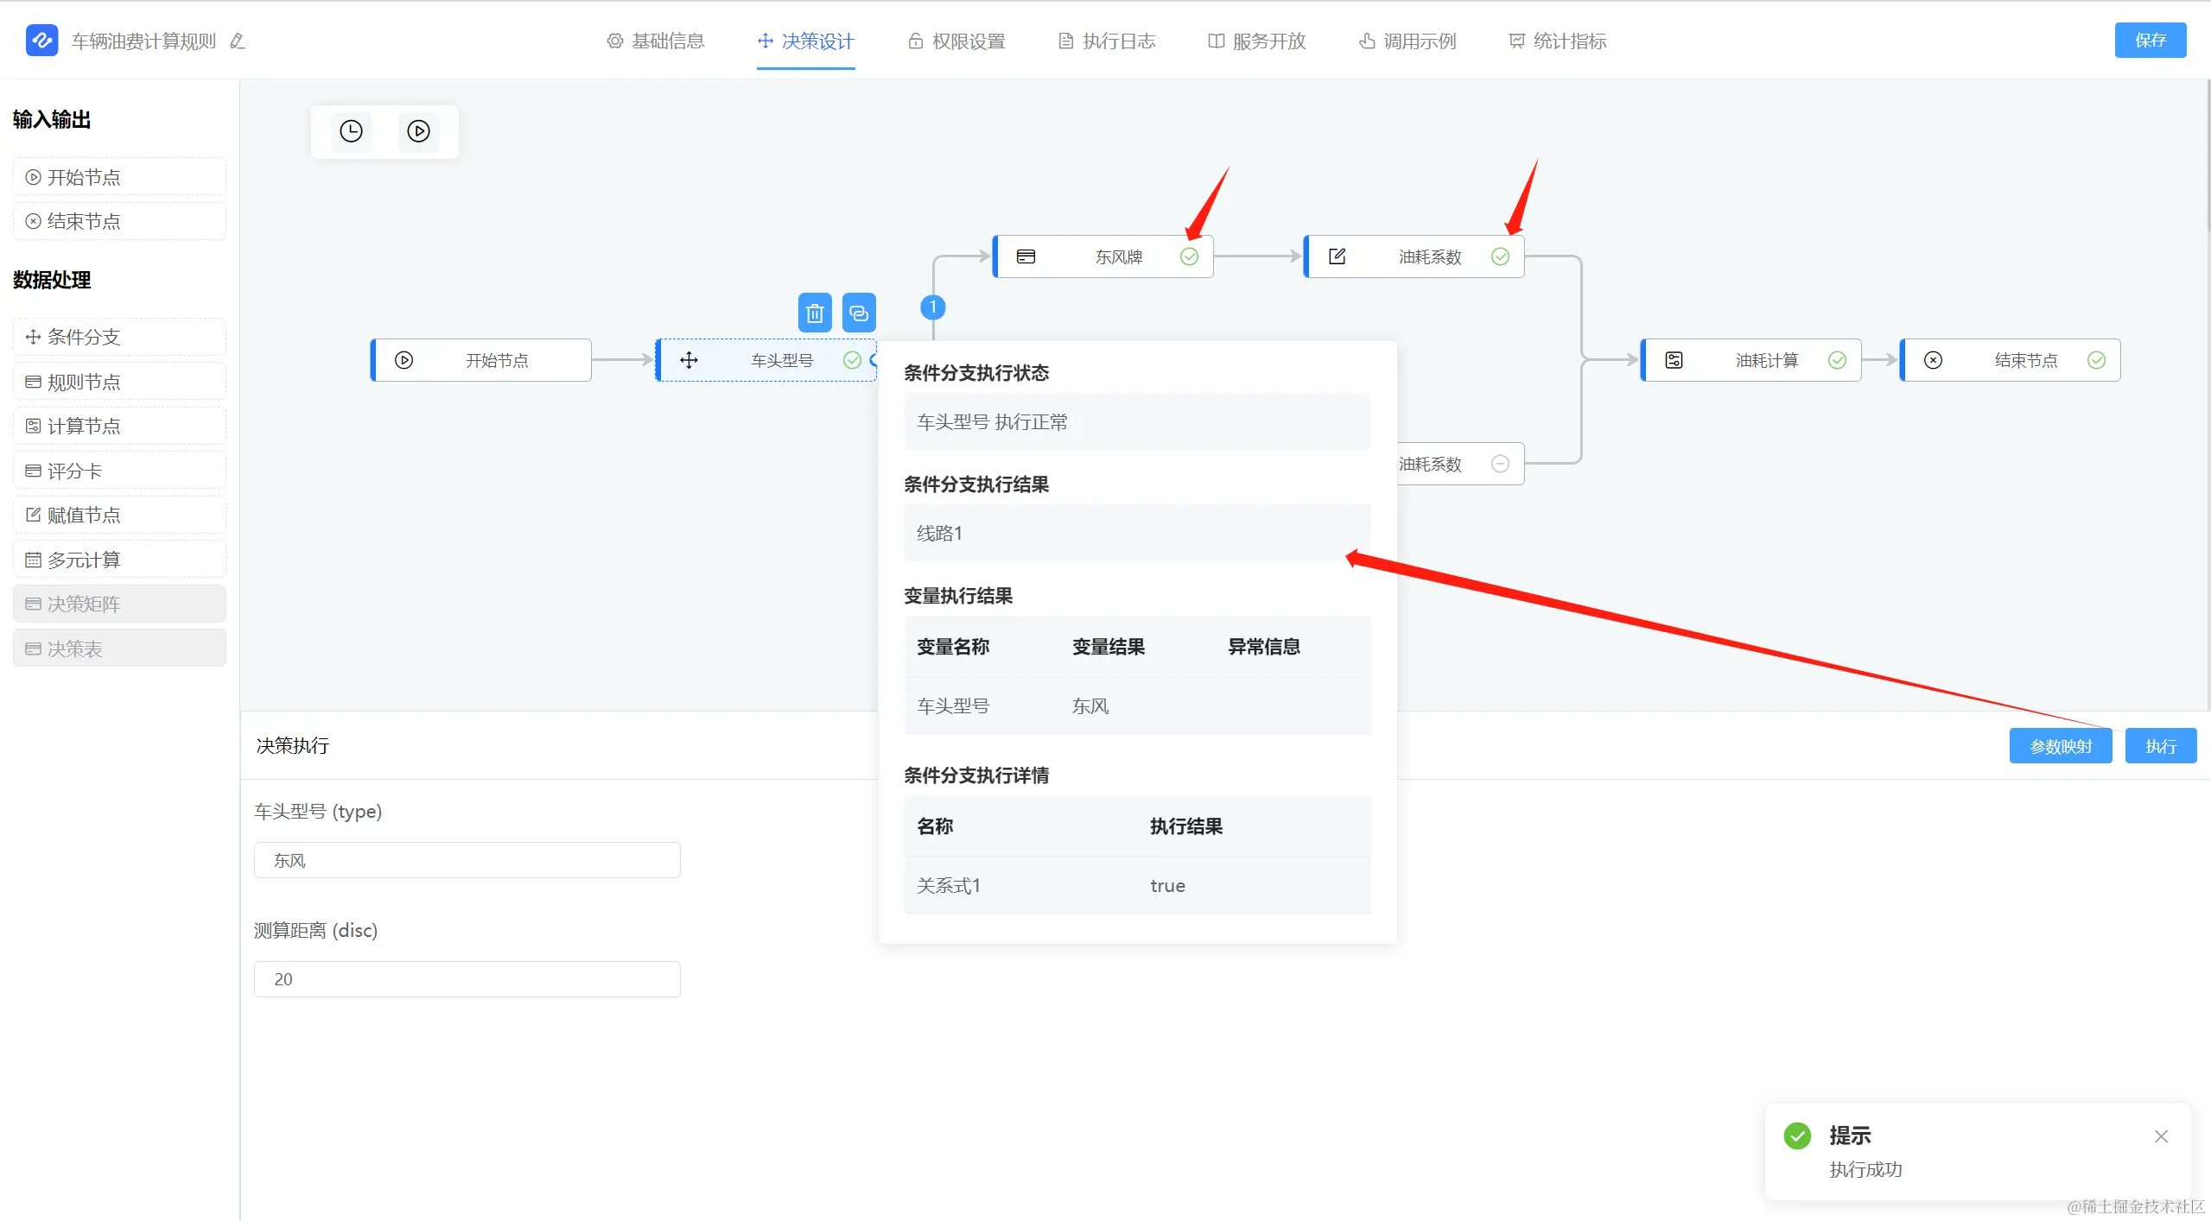Click the grey minus status on lower 油耗系数 node
2211x1221 pixels.
click(1500, 464)
